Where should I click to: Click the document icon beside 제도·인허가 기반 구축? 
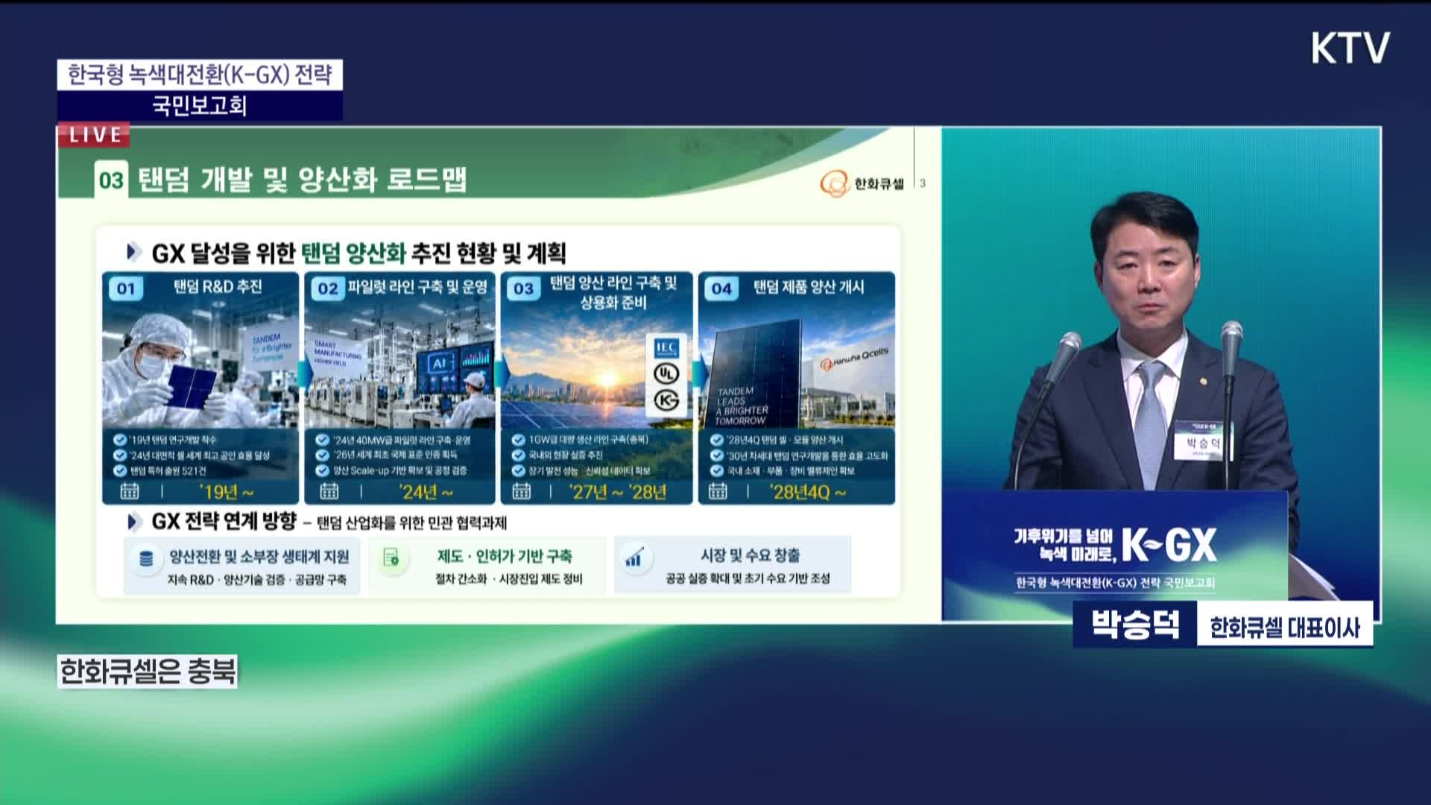(391, 558)
